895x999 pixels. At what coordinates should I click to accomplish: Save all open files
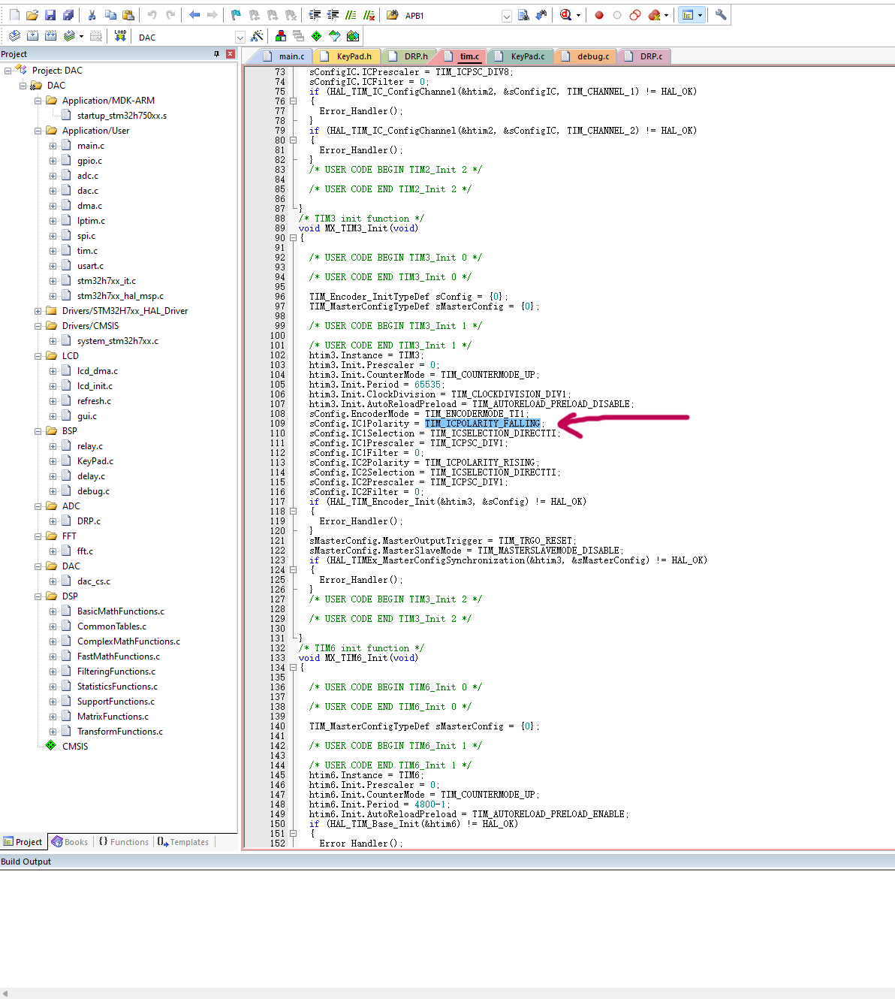(68, 15)
